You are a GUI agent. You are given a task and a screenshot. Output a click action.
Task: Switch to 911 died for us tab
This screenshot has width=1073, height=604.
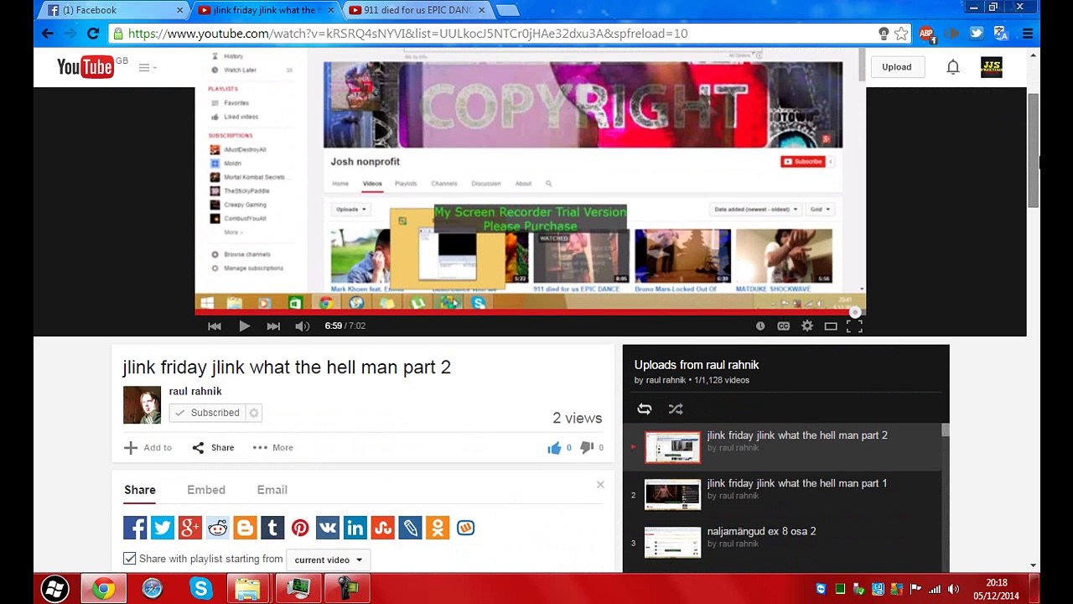(x=417, y=10)
